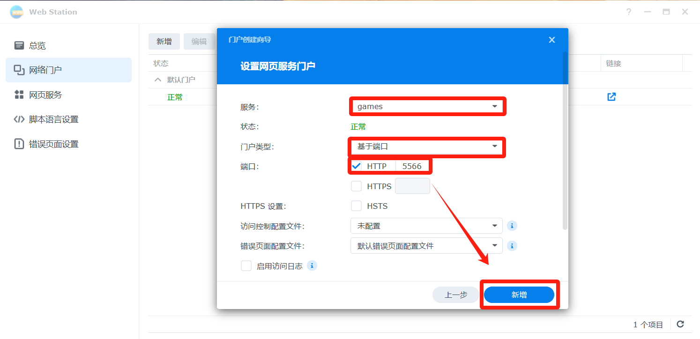Image resolution: width=700 pixels, height=339 pixels.
Task: Collapse the default portal group (默认门户)
Action: click(158, 80)
